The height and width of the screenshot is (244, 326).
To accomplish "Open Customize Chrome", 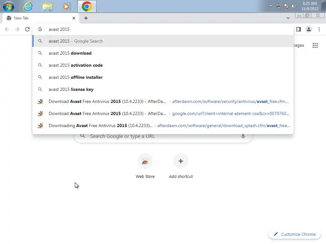I will [x=295, y=234].
